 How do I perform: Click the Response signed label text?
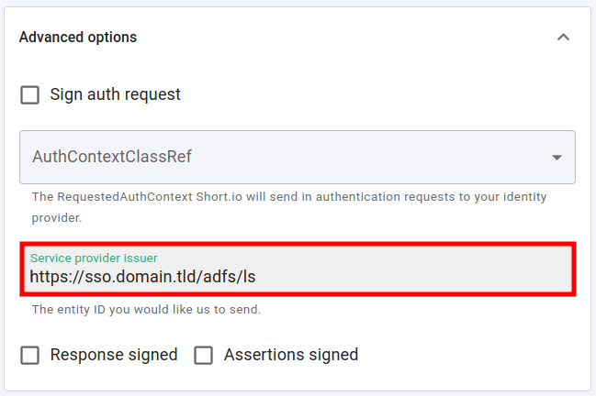point(114,355)
